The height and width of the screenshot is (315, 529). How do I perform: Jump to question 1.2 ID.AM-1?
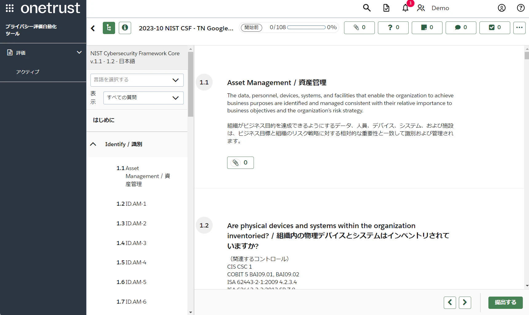tap(131, 204)
